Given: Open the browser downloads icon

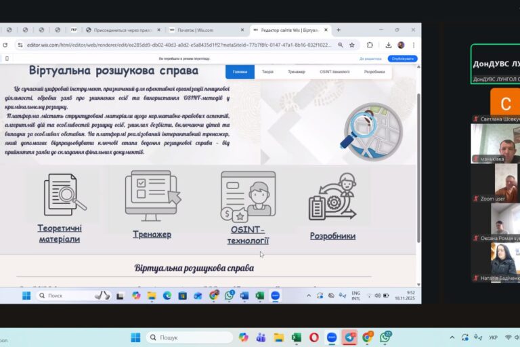Looking at the screenshot, I should coord(387,45).
